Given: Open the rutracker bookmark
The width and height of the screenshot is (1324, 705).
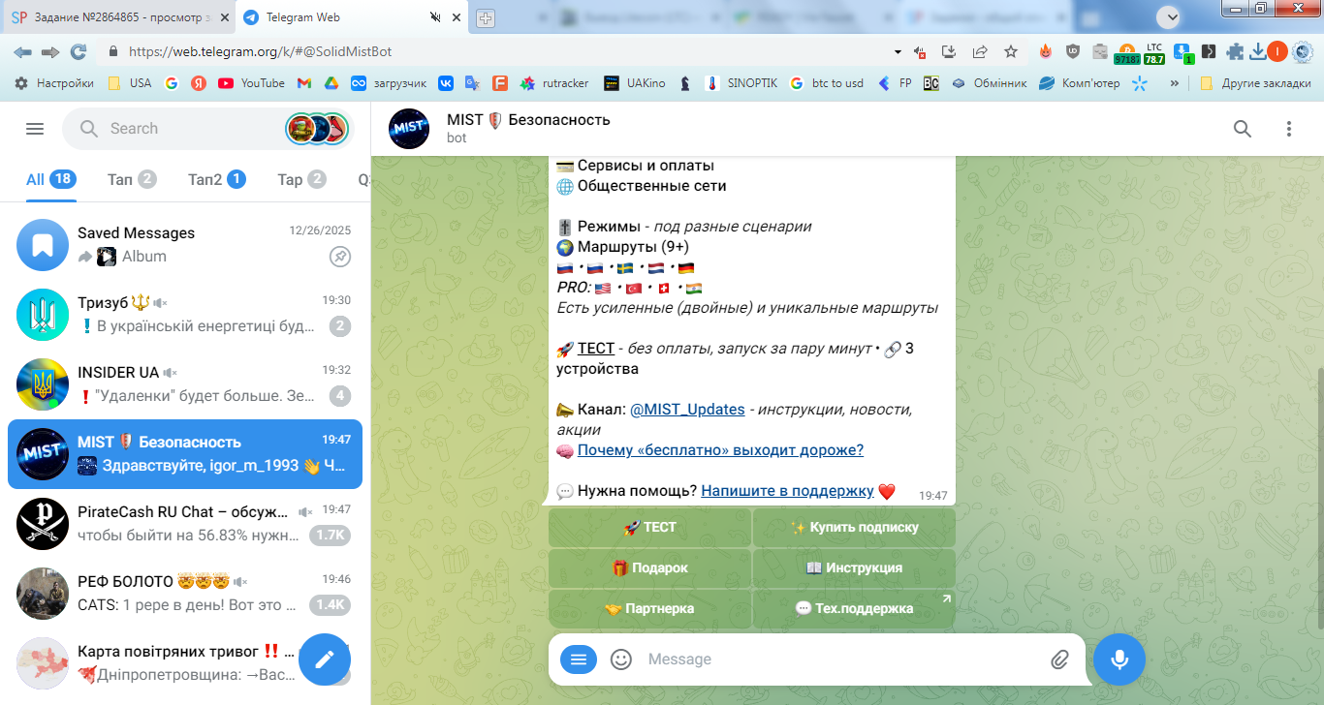Looking at the screenshot, I should (x=554, y=83).
